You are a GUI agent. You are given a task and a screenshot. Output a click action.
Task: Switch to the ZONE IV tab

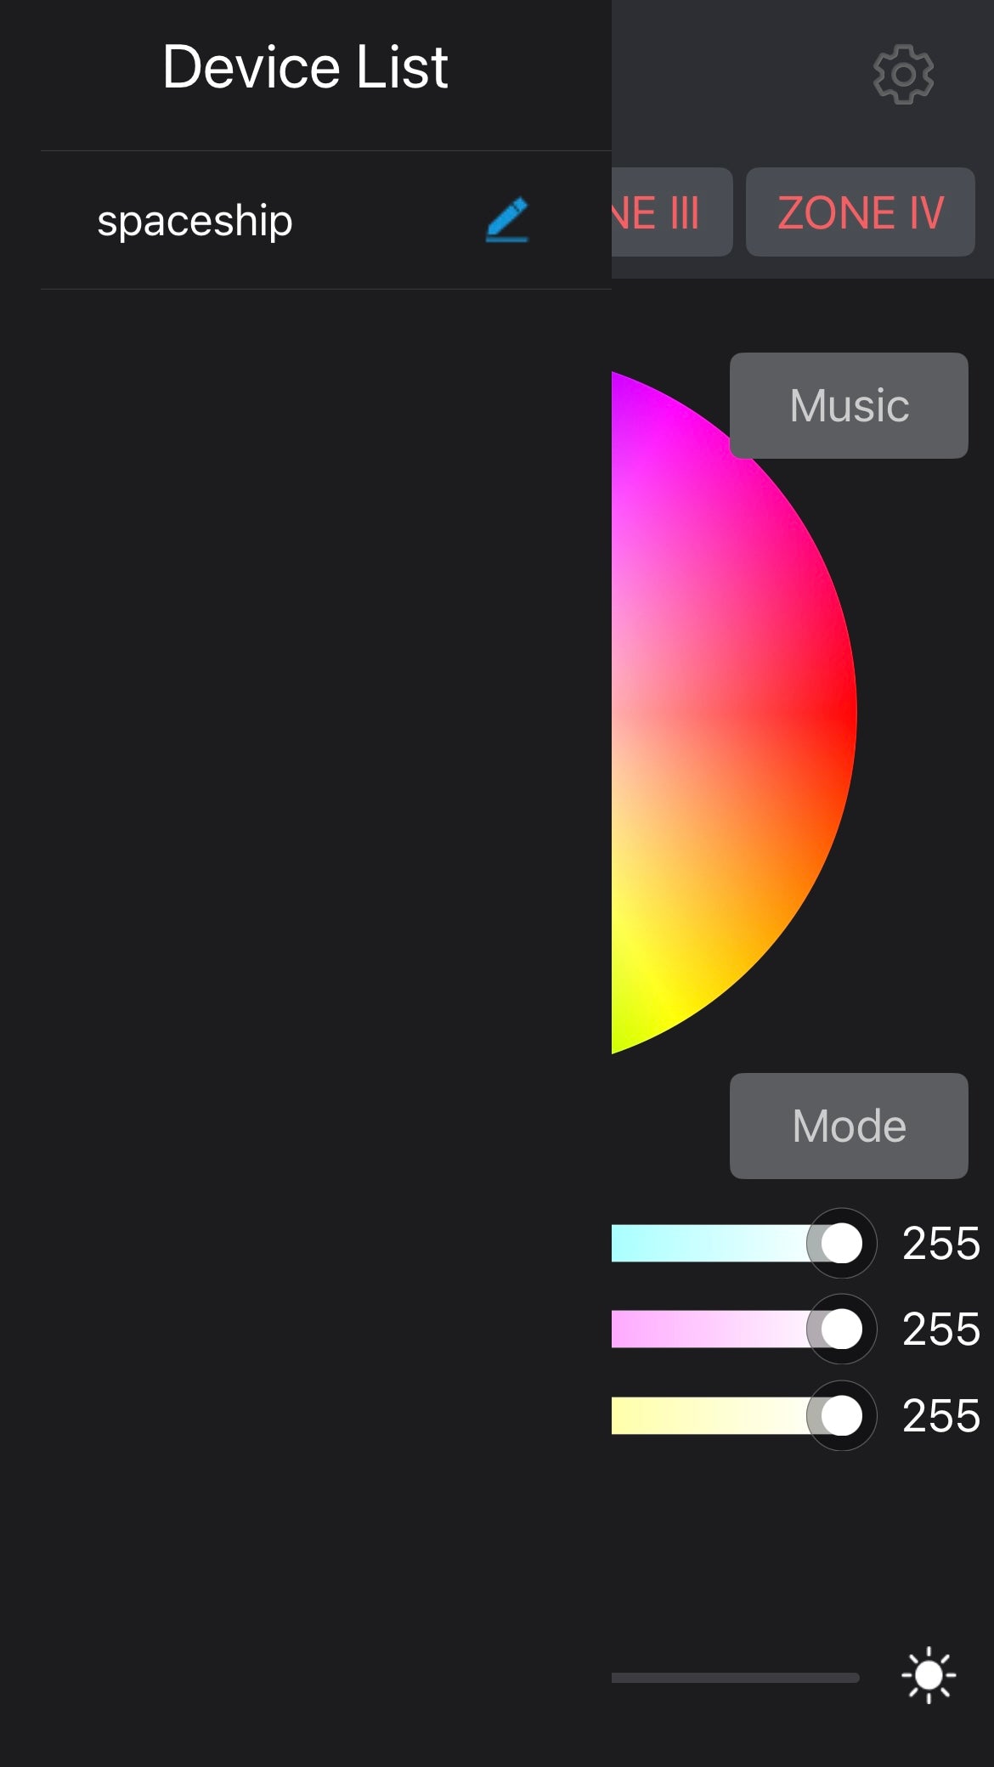860,212
